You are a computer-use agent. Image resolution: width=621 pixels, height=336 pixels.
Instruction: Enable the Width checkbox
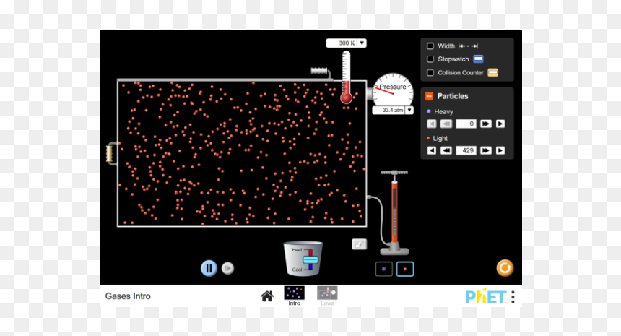point(430,46)
